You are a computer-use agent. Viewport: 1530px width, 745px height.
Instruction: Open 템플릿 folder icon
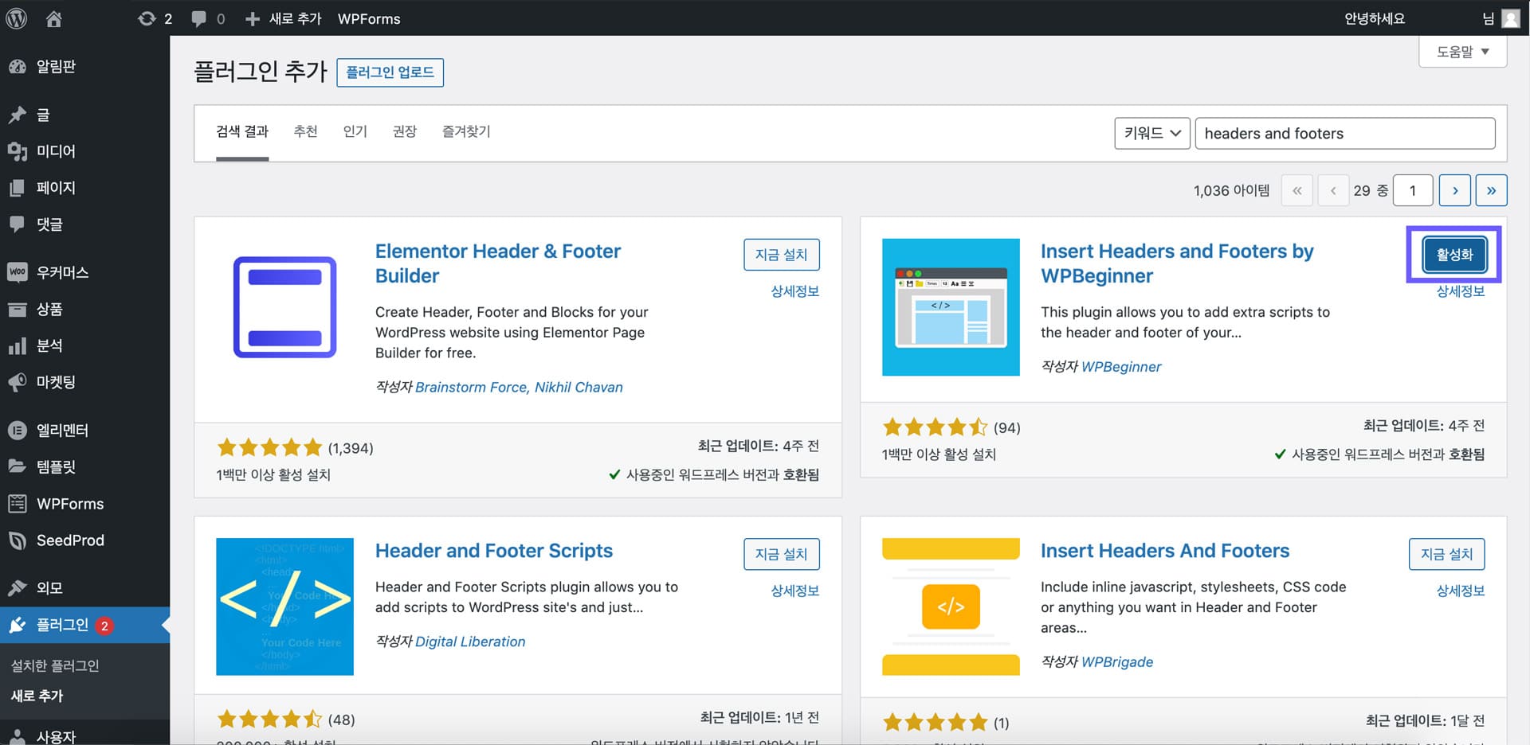[18, 466]
